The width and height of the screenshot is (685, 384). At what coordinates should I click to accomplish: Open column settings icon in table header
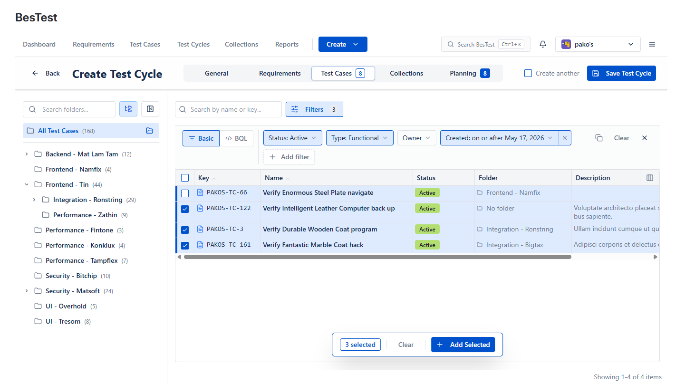coord(650,178)
